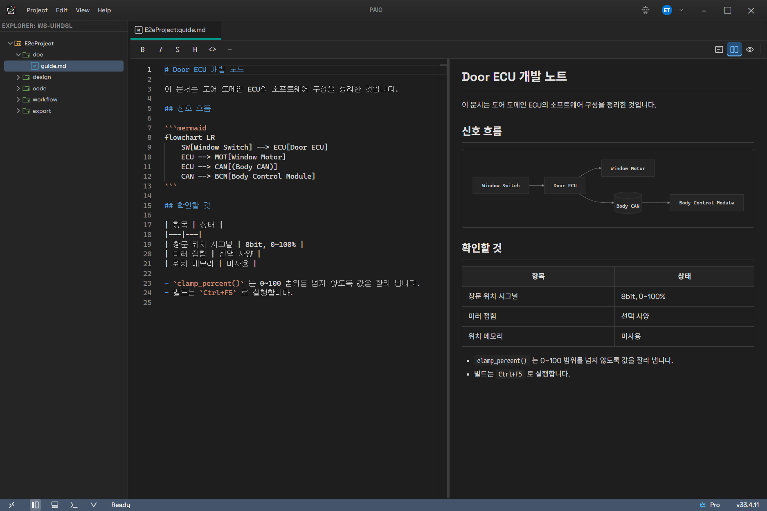
Task: Toggle the bottom panel icon in status bar
Action: pyautogui.click(x=55, y=505)
